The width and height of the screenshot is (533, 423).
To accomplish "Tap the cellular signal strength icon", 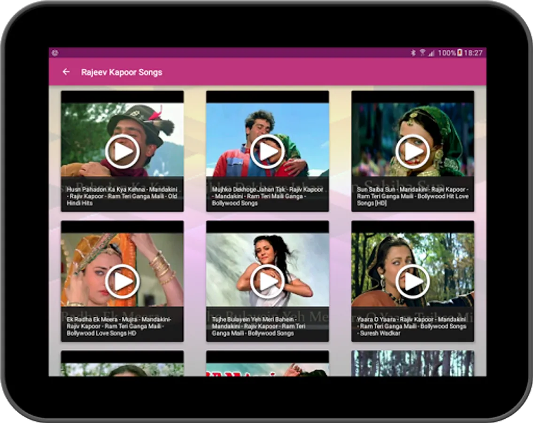I will [432, 53].
